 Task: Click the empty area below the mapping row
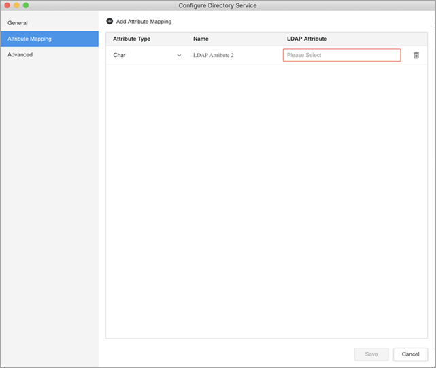(267, 197)
